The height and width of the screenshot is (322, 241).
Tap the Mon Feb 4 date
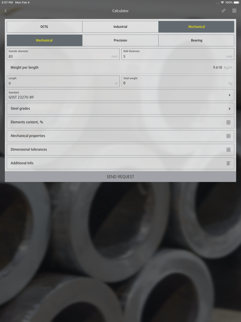point(22,3)
